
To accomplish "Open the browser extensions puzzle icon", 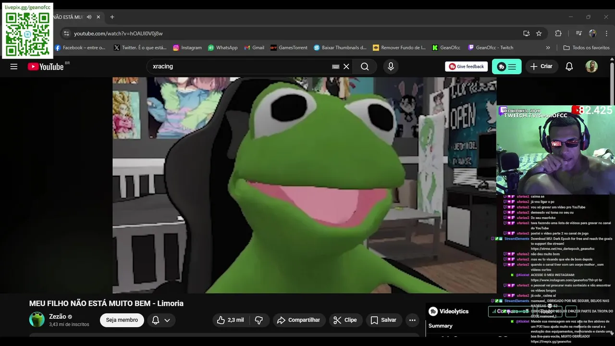I will (x=558, y=34).
